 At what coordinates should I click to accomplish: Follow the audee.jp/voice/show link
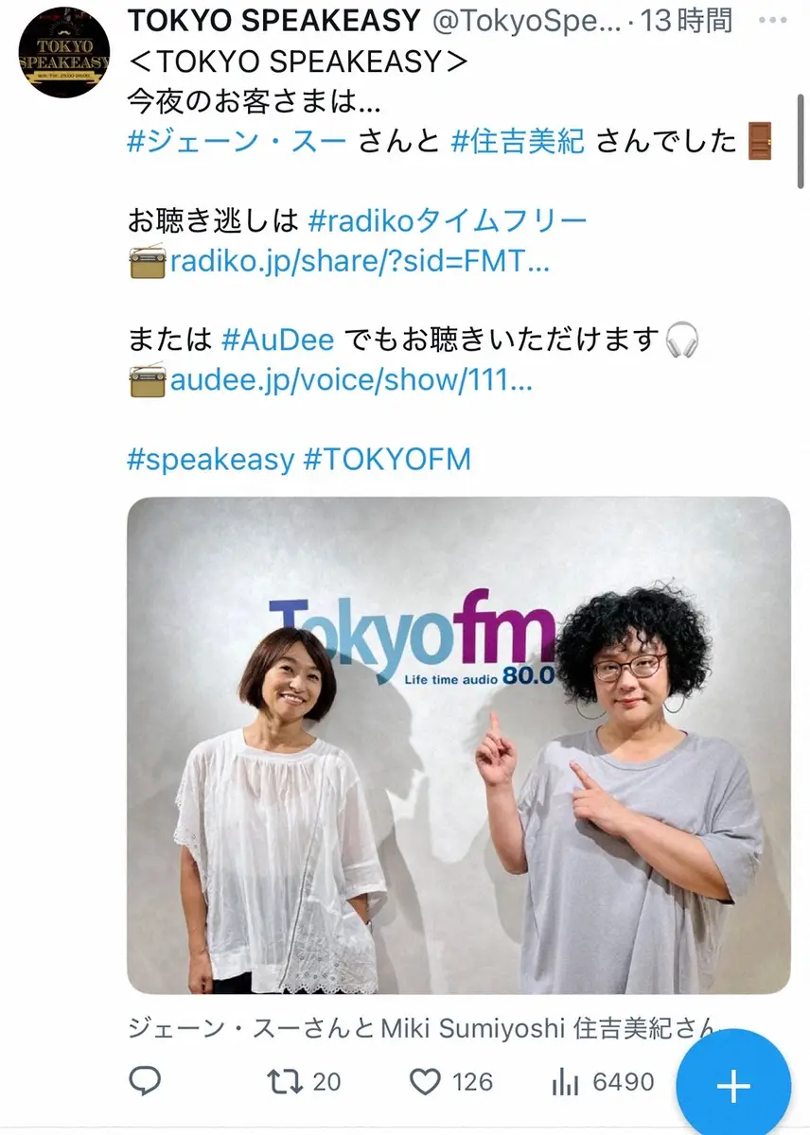(x=351, y=381)
